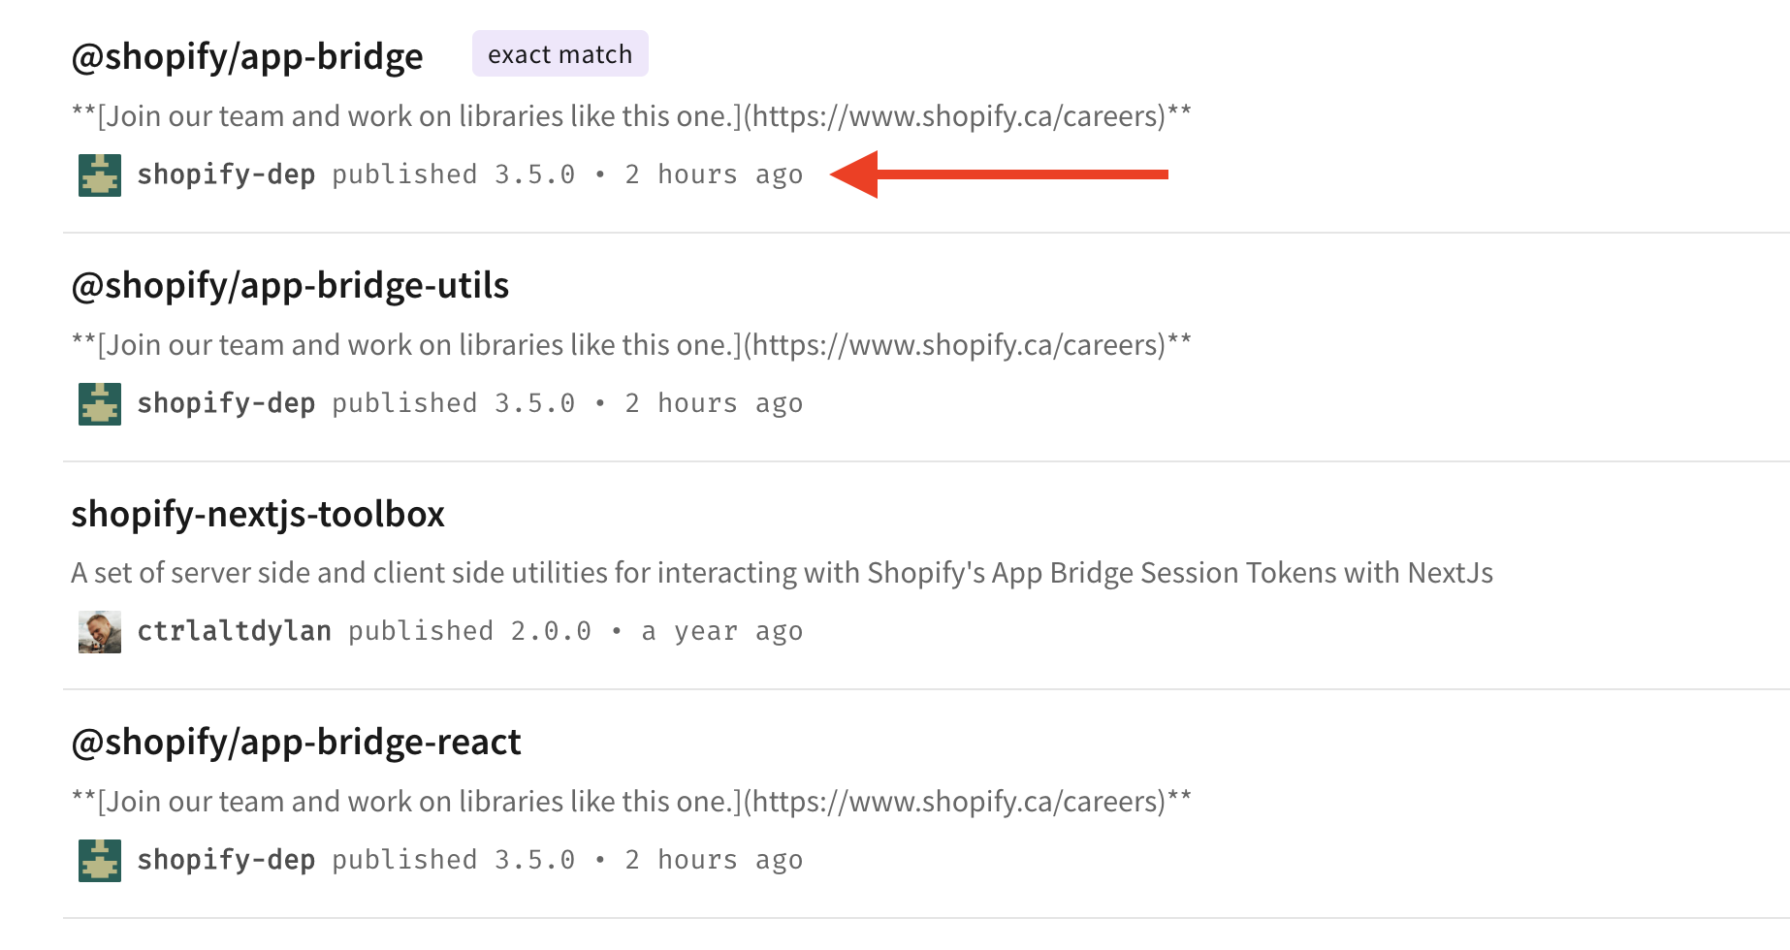Click the green avatar next to app-bridge-react publisher
The image size is (1790, 950).
(98, 860)
